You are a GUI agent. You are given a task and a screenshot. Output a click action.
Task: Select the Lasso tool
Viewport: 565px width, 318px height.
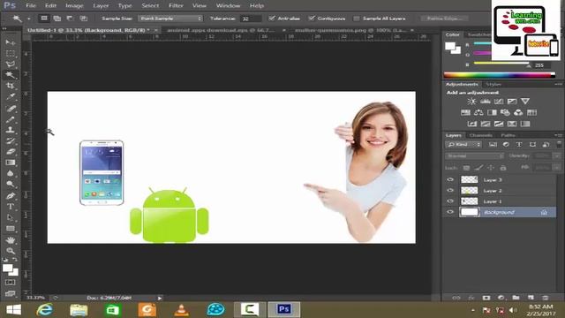[10, 64]
